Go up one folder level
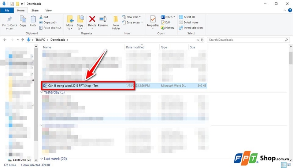 coord(23,40)
